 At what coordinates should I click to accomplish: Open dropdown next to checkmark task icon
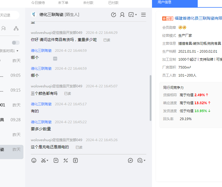pyautogui.click(x=136, y=15)
